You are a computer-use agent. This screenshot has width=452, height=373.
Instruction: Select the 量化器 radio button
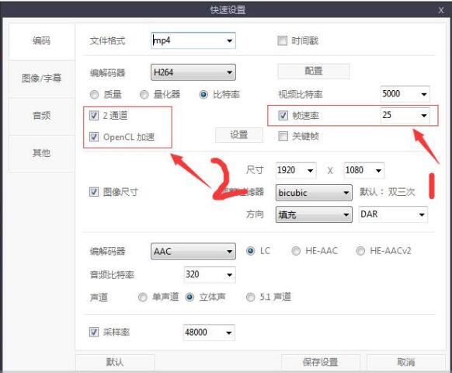click(x=144, y=95)
